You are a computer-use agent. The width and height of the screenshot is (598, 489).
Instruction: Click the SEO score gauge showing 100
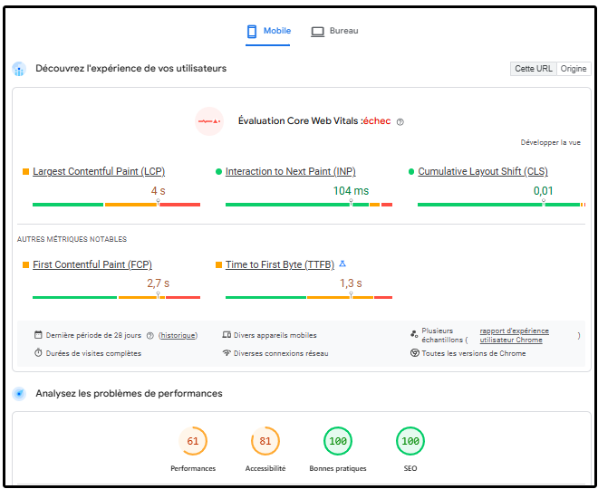click(x=410, y=442)
